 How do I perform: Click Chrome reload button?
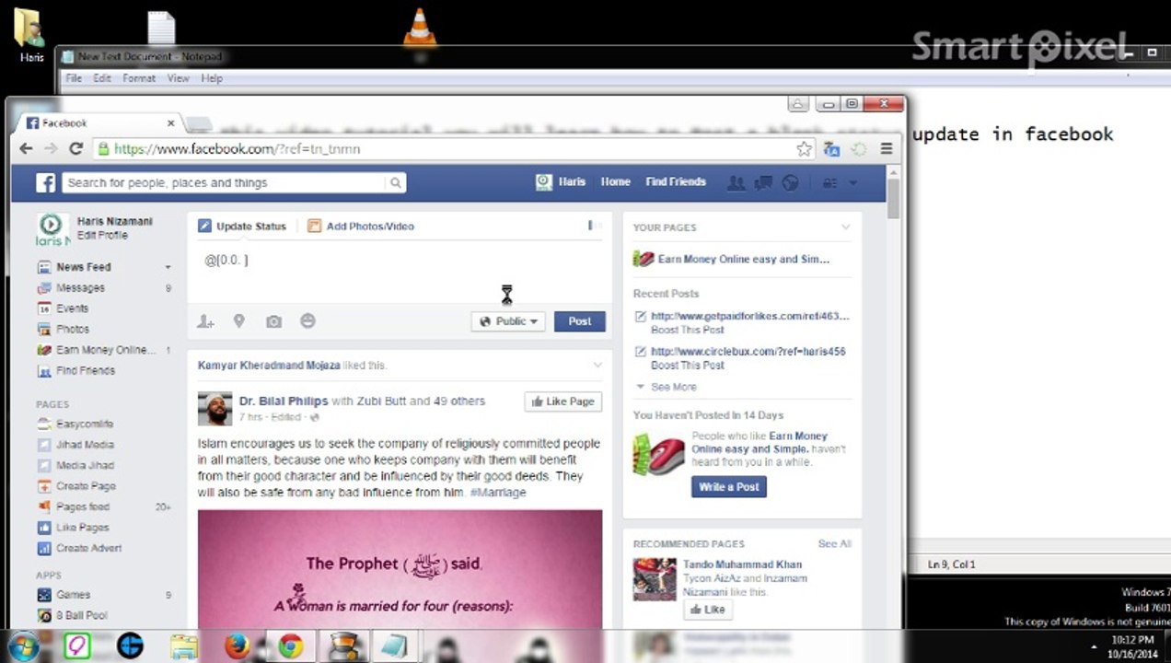pyautogui.click(x=76, y=148)
